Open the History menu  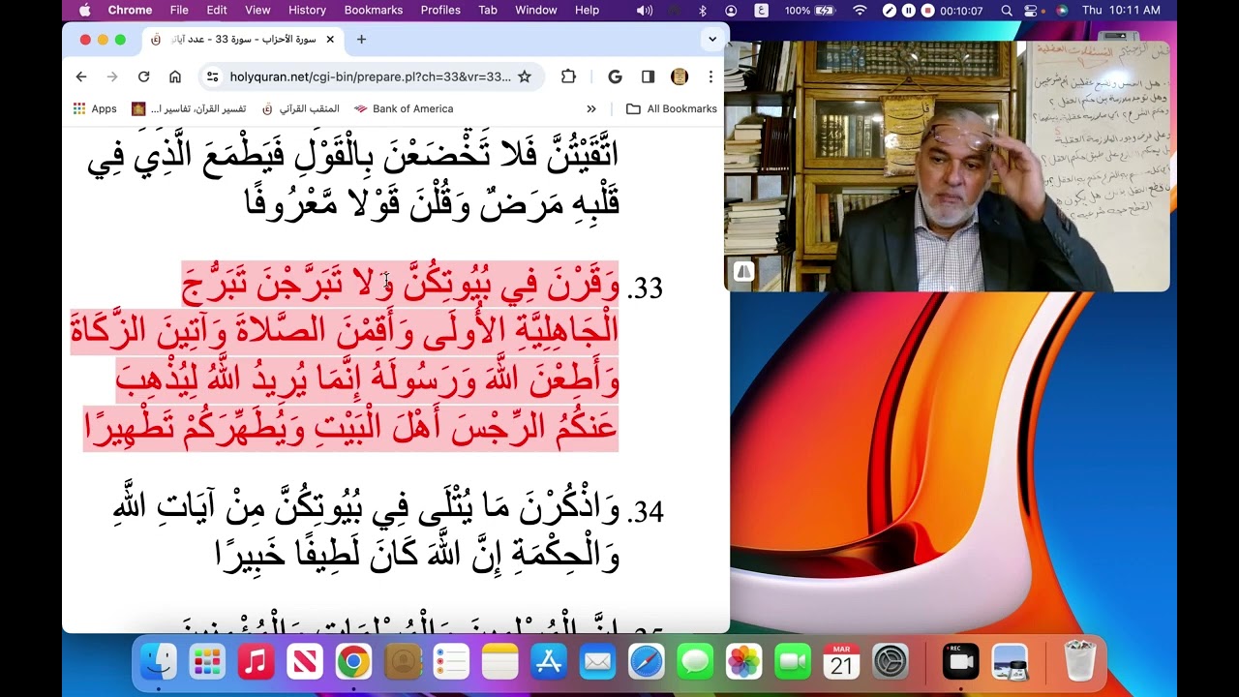307,11
